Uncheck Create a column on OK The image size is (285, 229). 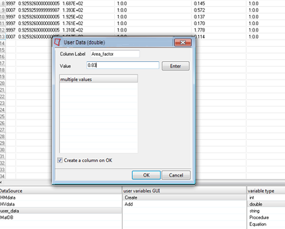[60, 160]
